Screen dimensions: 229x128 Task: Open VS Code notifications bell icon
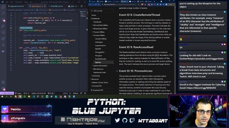point(85,93)
